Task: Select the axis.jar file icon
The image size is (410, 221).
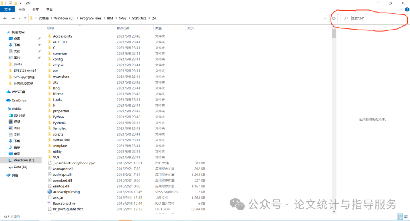Action: click(x=50, y=197)
